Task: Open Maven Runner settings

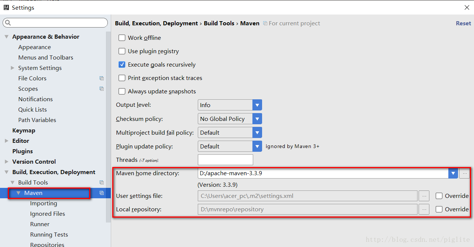Action: tap(40, 224)
